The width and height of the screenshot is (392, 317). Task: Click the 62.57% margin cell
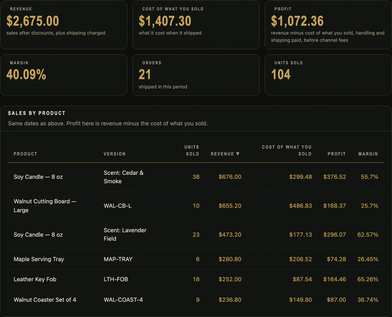pyautogui.click(x=368, y=235)
